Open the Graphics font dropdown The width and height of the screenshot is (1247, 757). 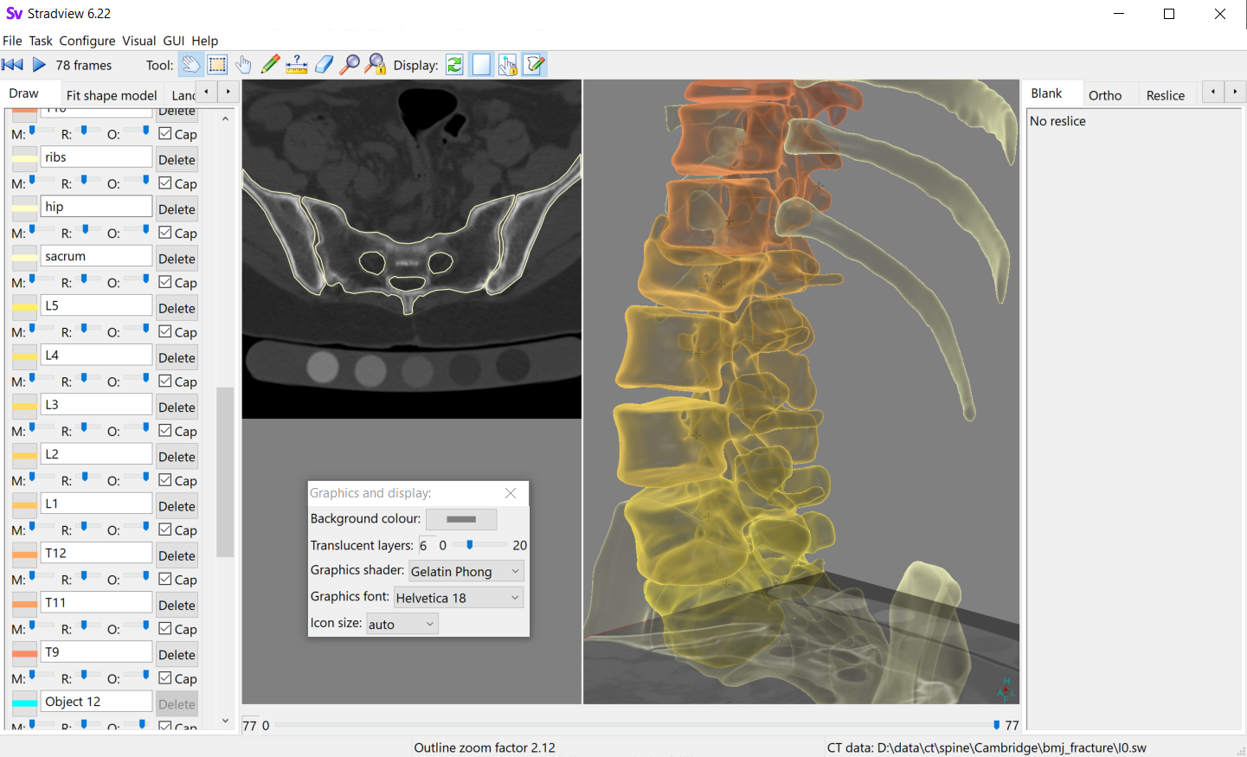pyautogui.click(x=459, y=598)
